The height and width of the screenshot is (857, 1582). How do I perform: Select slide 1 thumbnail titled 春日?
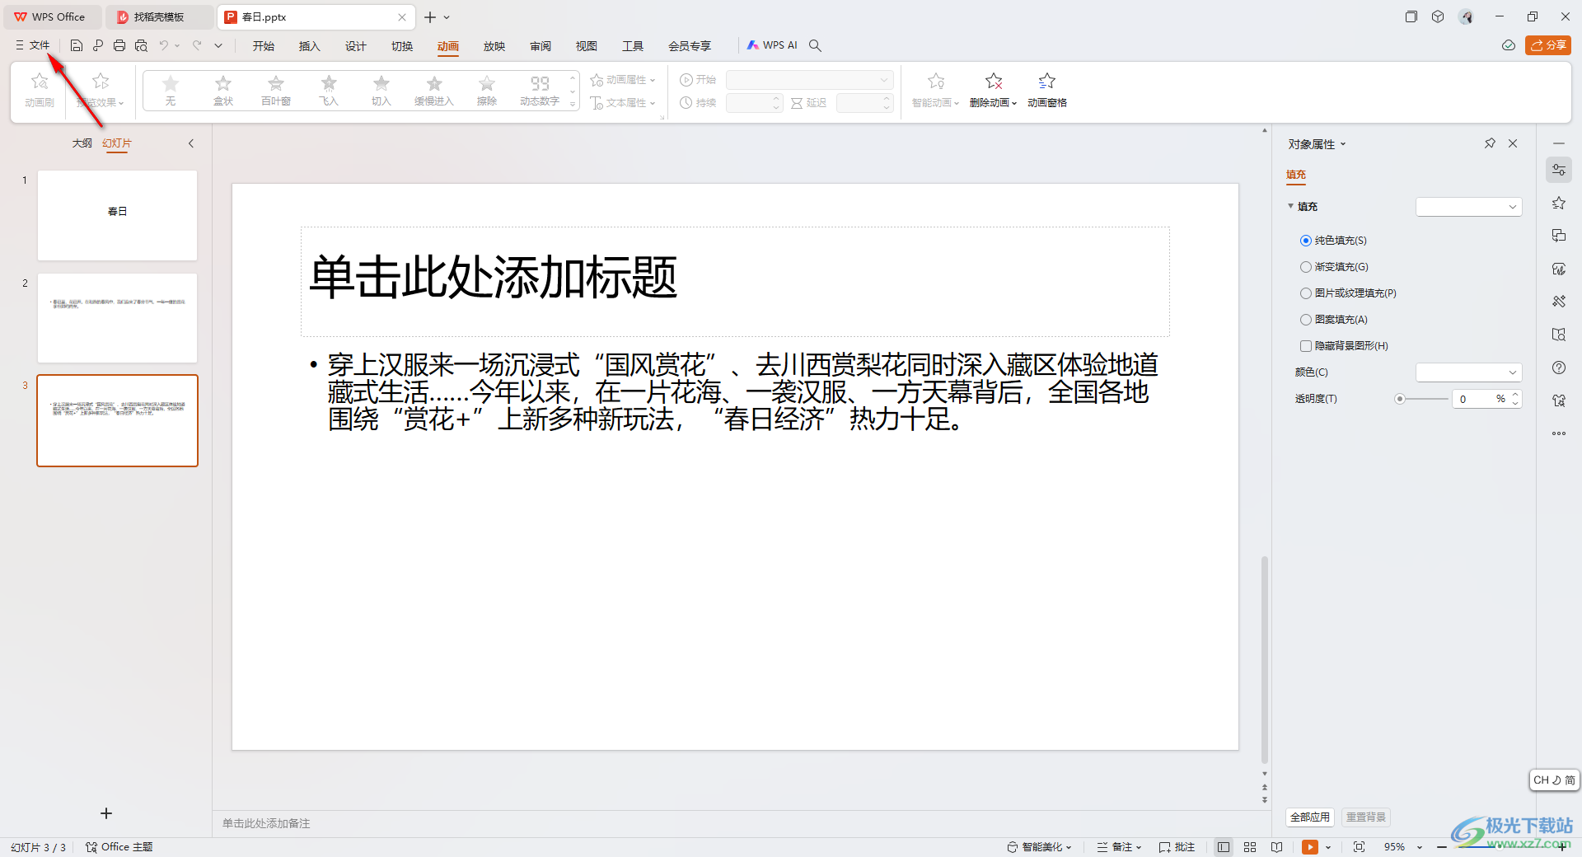coord(117,215)
